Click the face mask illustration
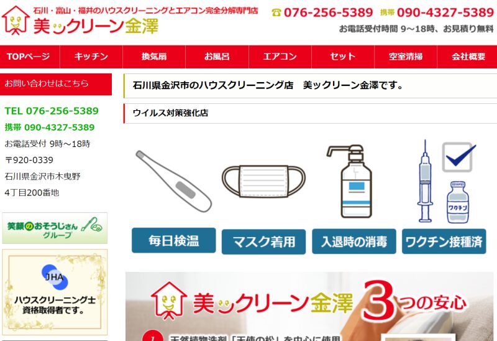This screenshot has height=341, width=497. point(263,181)
